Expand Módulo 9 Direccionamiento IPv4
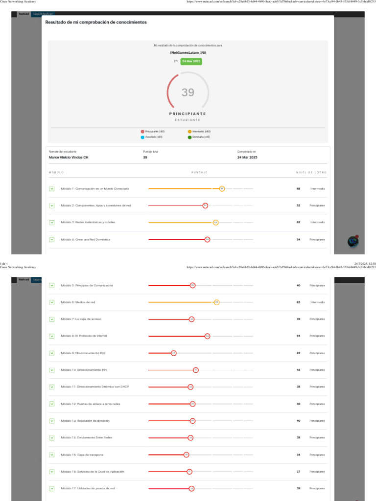This screenshot has width=376, height=501. point(52,353)
